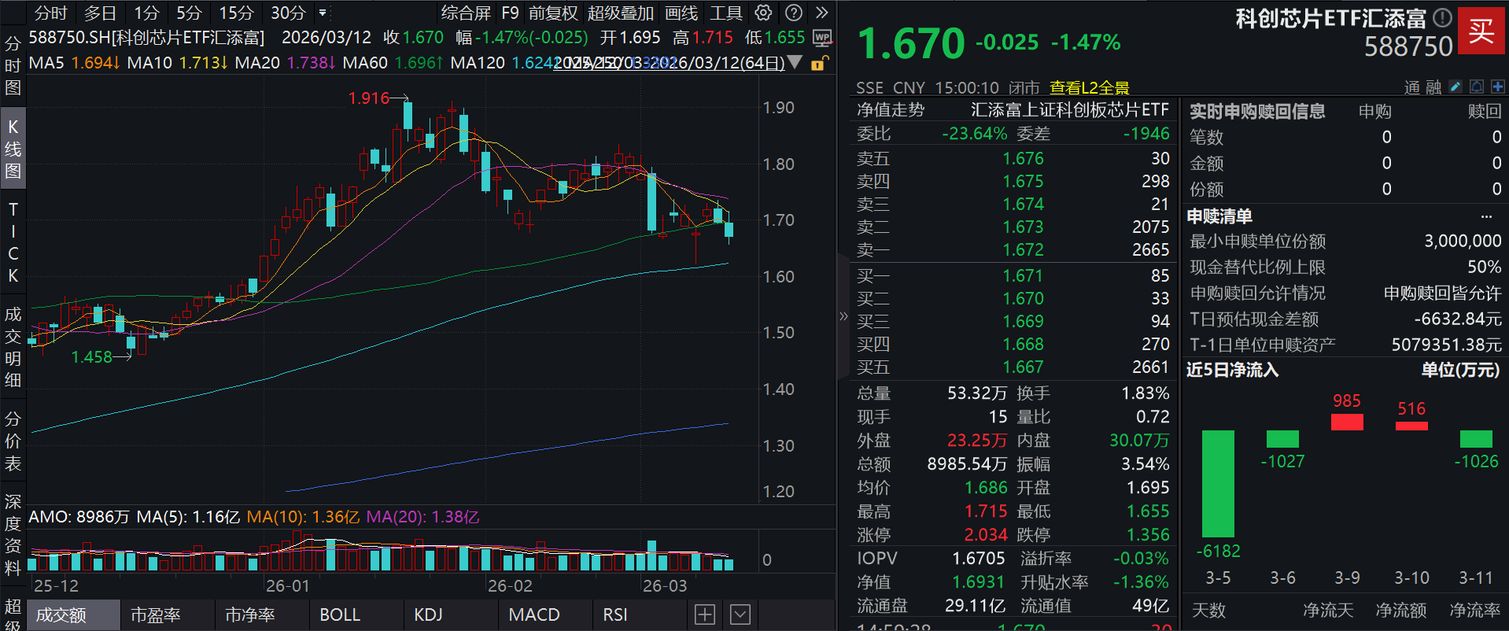The width and height of the screenshot is (1509, 631).
Task: Select K线图 side tab
Action: pos(13,148)
